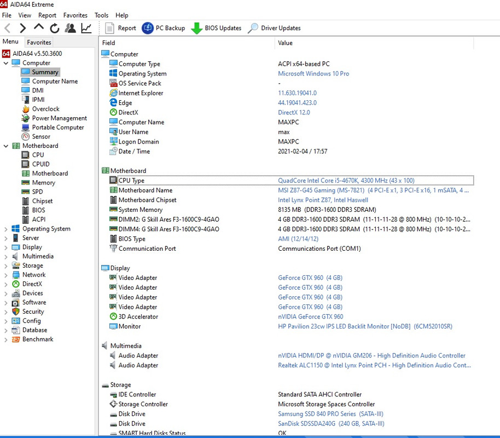Open the user management toolbar icon
Viewport: 500px width, 438px height.
[71, 28]
